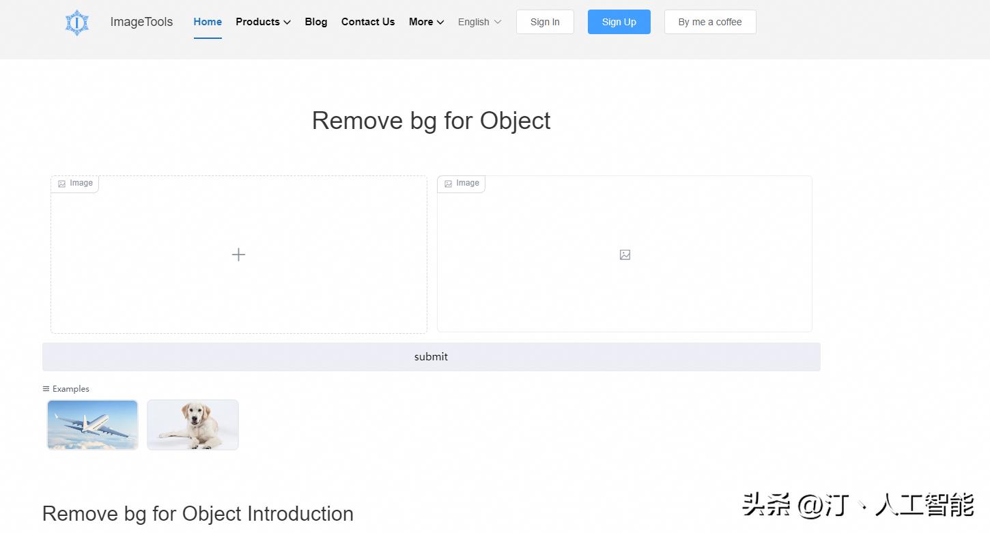
Task: Open the More dropdown menu
Action: click(426, 22)
